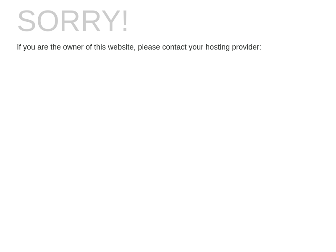
Task: Click the second R in SORRY!
Action: click(x=91, y=21)
